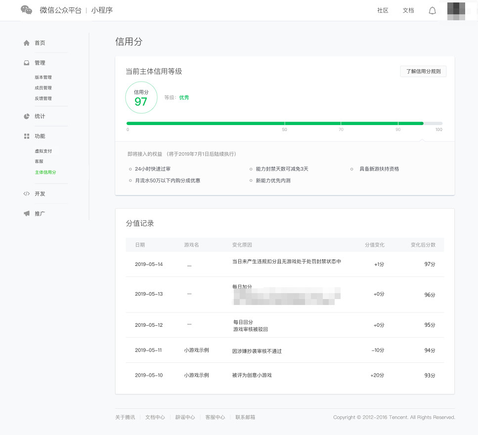This screenshot has height=435, width=478.
Task: Open 文档 in the top navigation
Action: (x=408, y=10)
